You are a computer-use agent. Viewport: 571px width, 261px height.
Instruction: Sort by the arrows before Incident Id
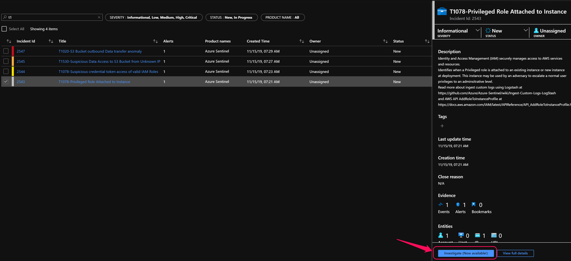(9, 42)
